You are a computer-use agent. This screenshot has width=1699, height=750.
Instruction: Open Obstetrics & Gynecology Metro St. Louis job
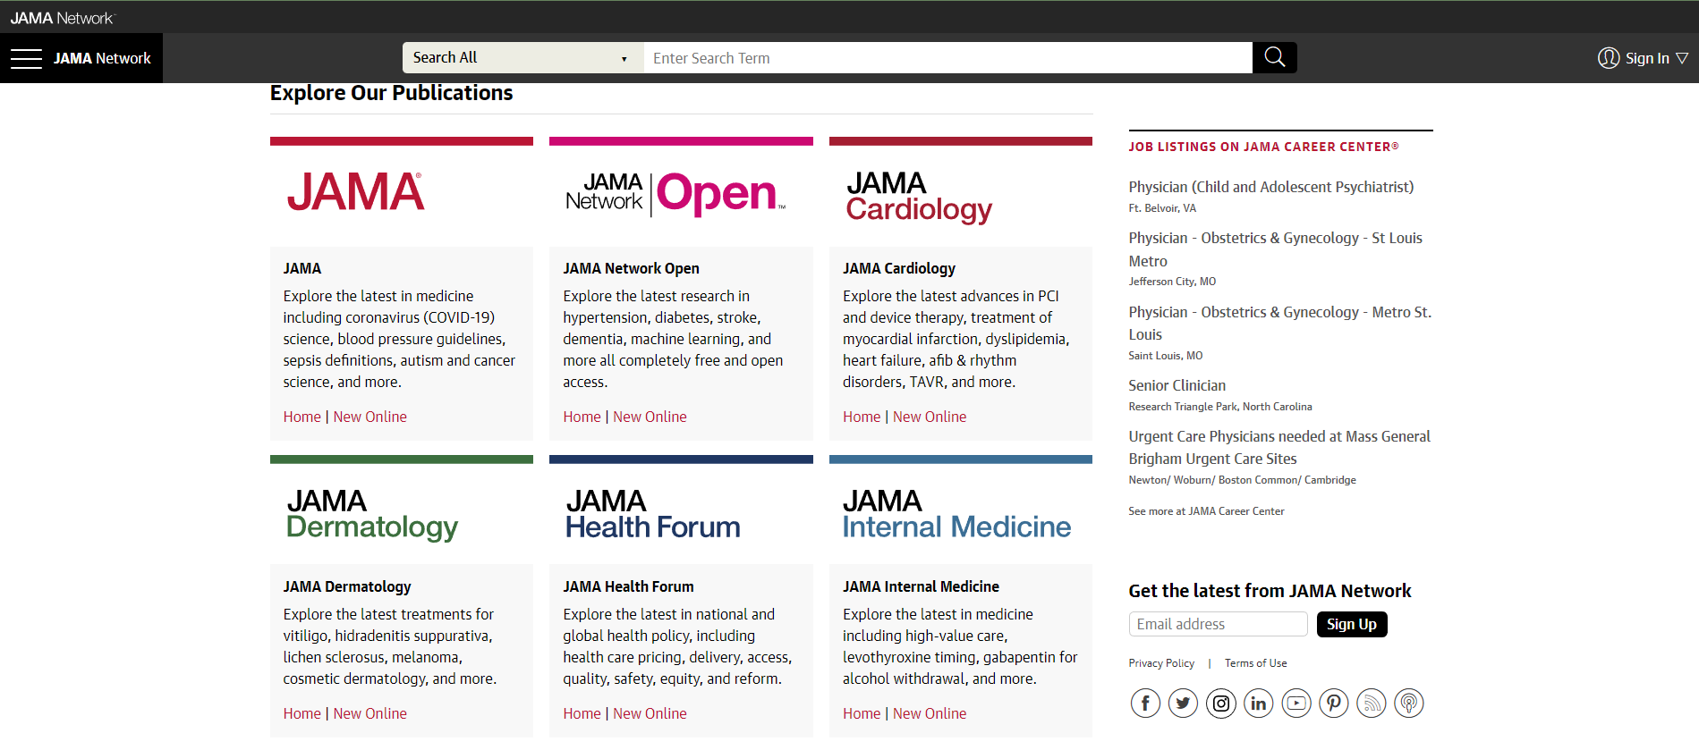point(1280,323)
